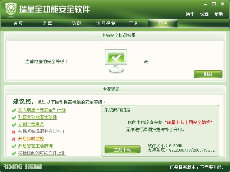This screenshot has width=230, height=172.
Task: Open the 将检测到的可疑文件上报 link
Action: click(42, 153)
